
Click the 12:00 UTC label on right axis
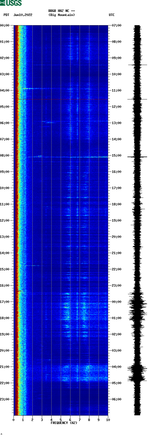point(117,107)
